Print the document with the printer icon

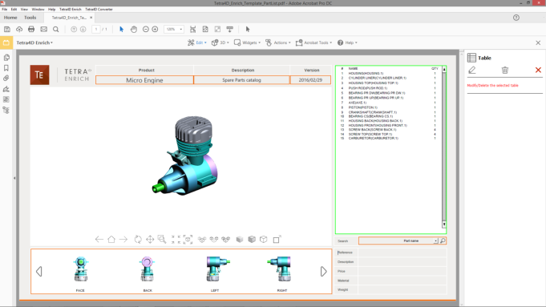point(31,29)
